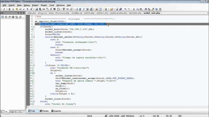209x117 pixels.
Task: Insert a paragraph tag with the ¶ icon
Action: click(28, 9)
